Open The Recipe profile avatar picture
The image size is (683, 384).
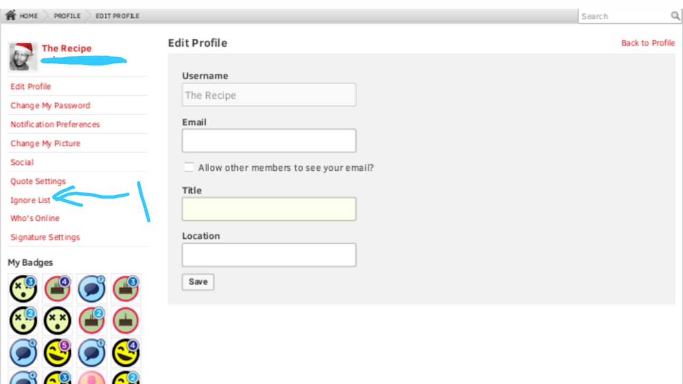pyautogui.click(x=23, y=57)
